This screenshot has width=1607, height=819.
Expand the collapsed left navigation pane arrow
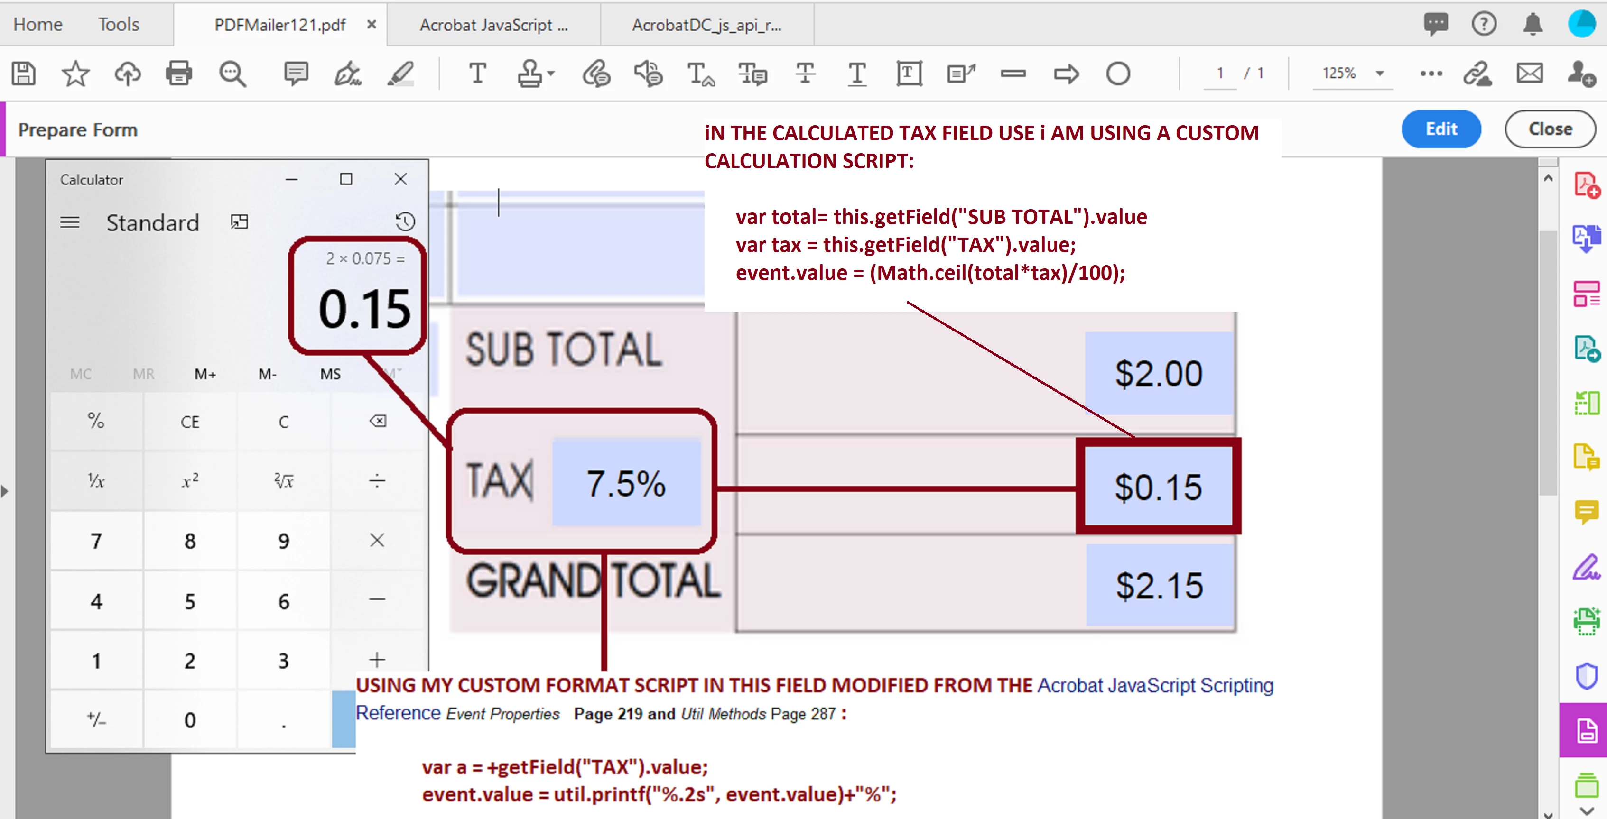pos(5,491)
